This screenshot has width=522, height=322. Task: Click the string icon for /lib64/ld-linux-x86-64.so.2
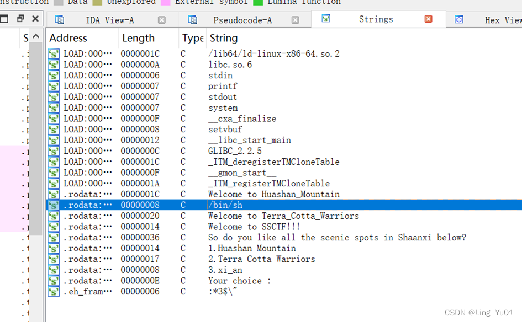click(x=54, y=54)
